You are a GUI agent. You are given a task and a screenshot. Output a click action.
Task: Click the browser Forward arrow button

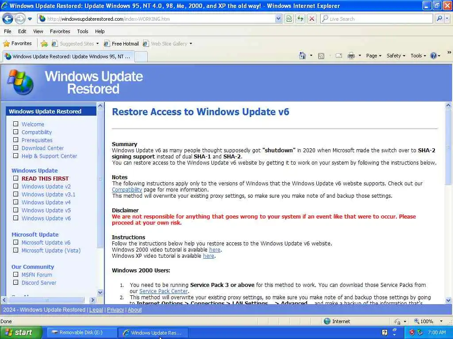pos(20,19)
